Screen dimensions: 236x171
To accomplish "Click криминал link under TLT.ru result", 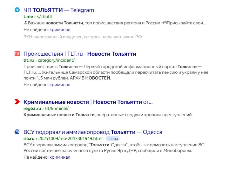I will click(60, 85).
